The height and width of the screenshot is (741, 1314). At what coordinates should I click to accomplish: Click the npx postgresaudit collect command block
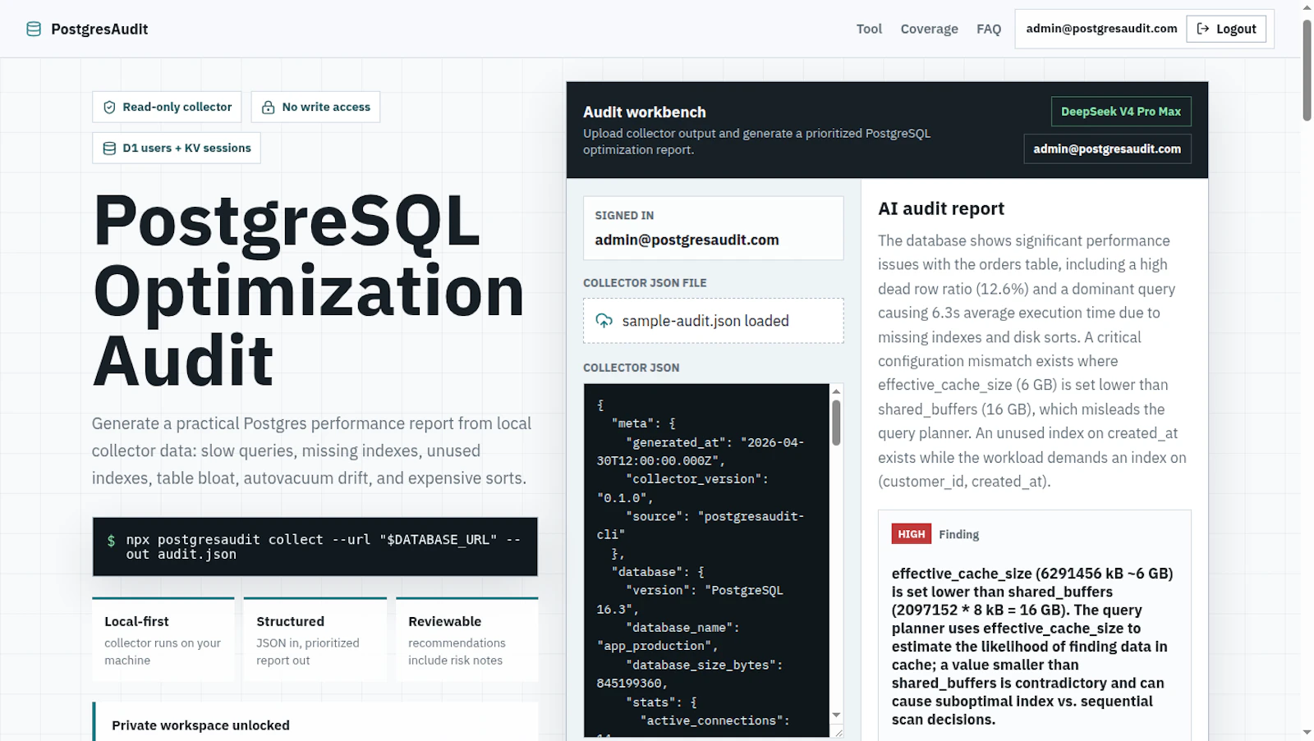click(x=315, y=547)
